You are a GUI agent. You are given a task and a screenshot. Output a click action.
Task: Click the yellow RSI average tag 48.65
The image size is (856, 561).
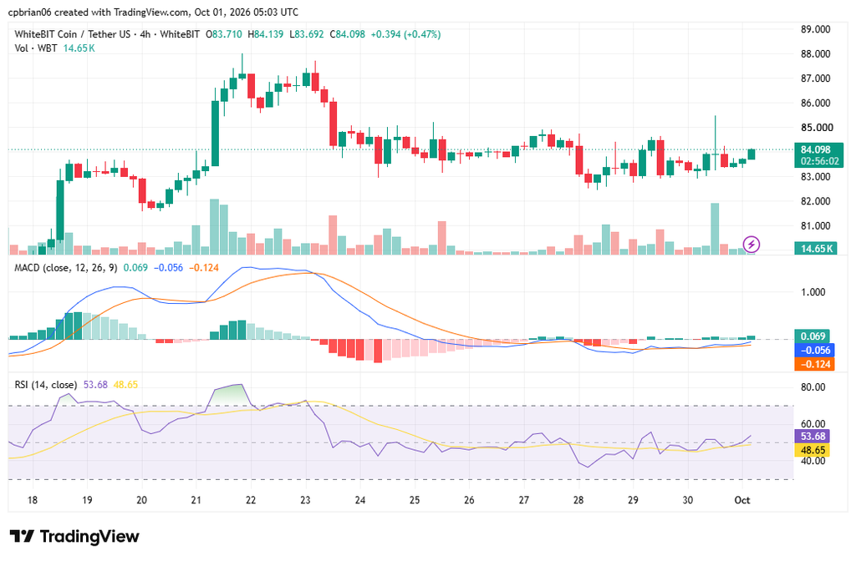[x=813, y=450]
